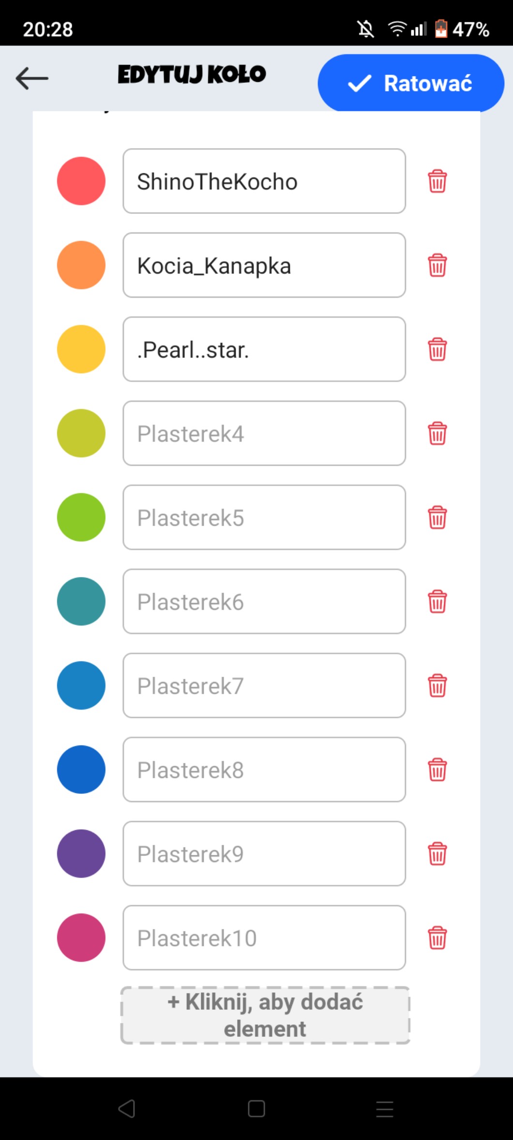Change the orange color of Kocia_Kanapka
Image resolution: width=513 pixels, height=1140 pixels.
tap(81, 265)
